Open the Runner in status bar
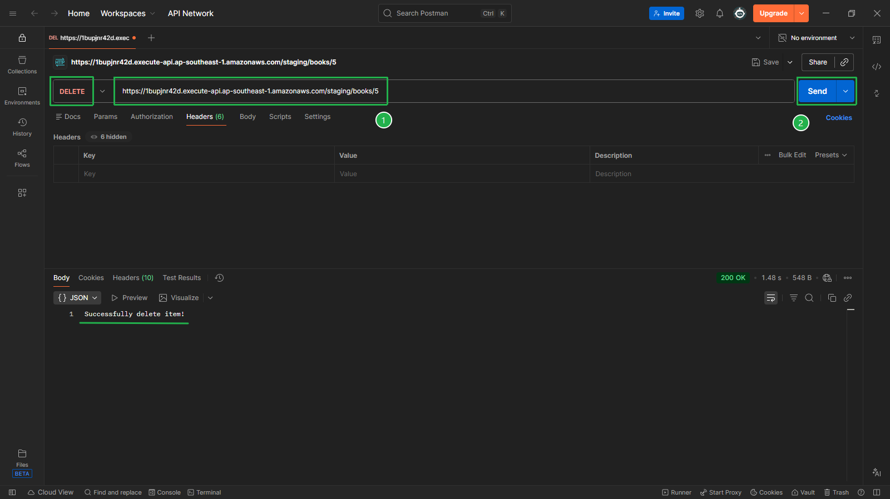Screen dimensions: 890x499 676,492
